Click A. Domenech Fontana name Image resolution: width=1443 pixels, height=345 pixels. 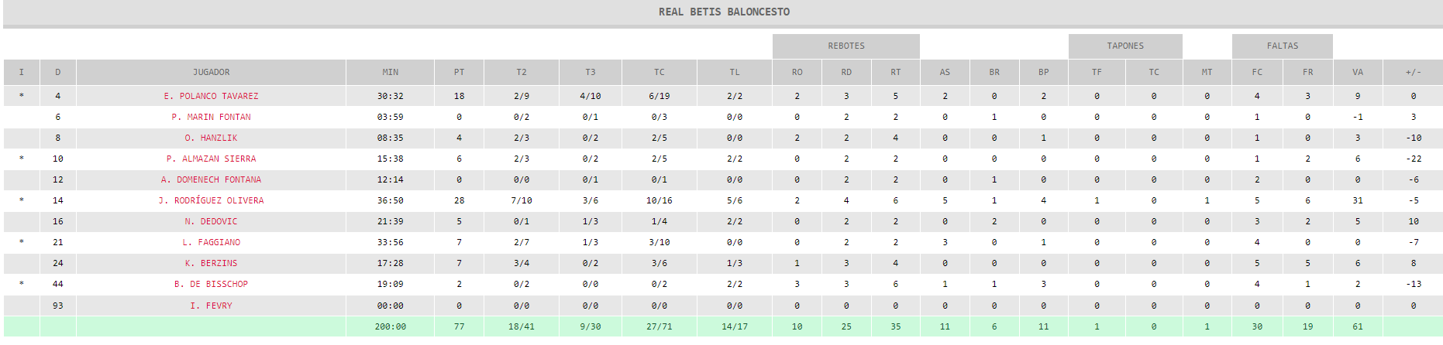tap(211, 179)
